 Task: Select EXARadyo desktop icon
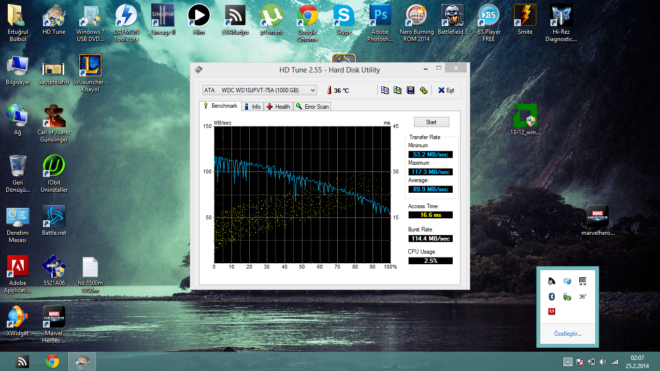235,20
